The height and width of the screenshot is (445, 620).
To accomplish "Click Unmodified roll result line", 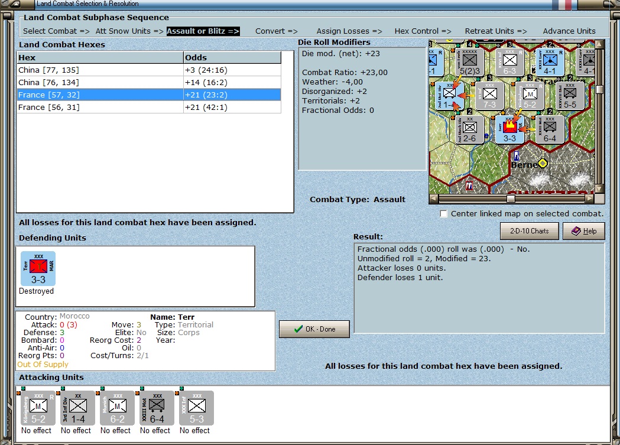I will click(x=424, y=258).
